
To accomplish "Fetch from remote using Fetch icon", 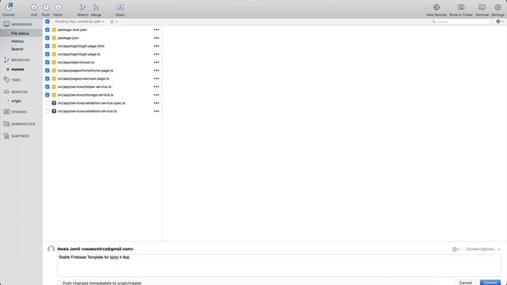I will click(58, 7).
